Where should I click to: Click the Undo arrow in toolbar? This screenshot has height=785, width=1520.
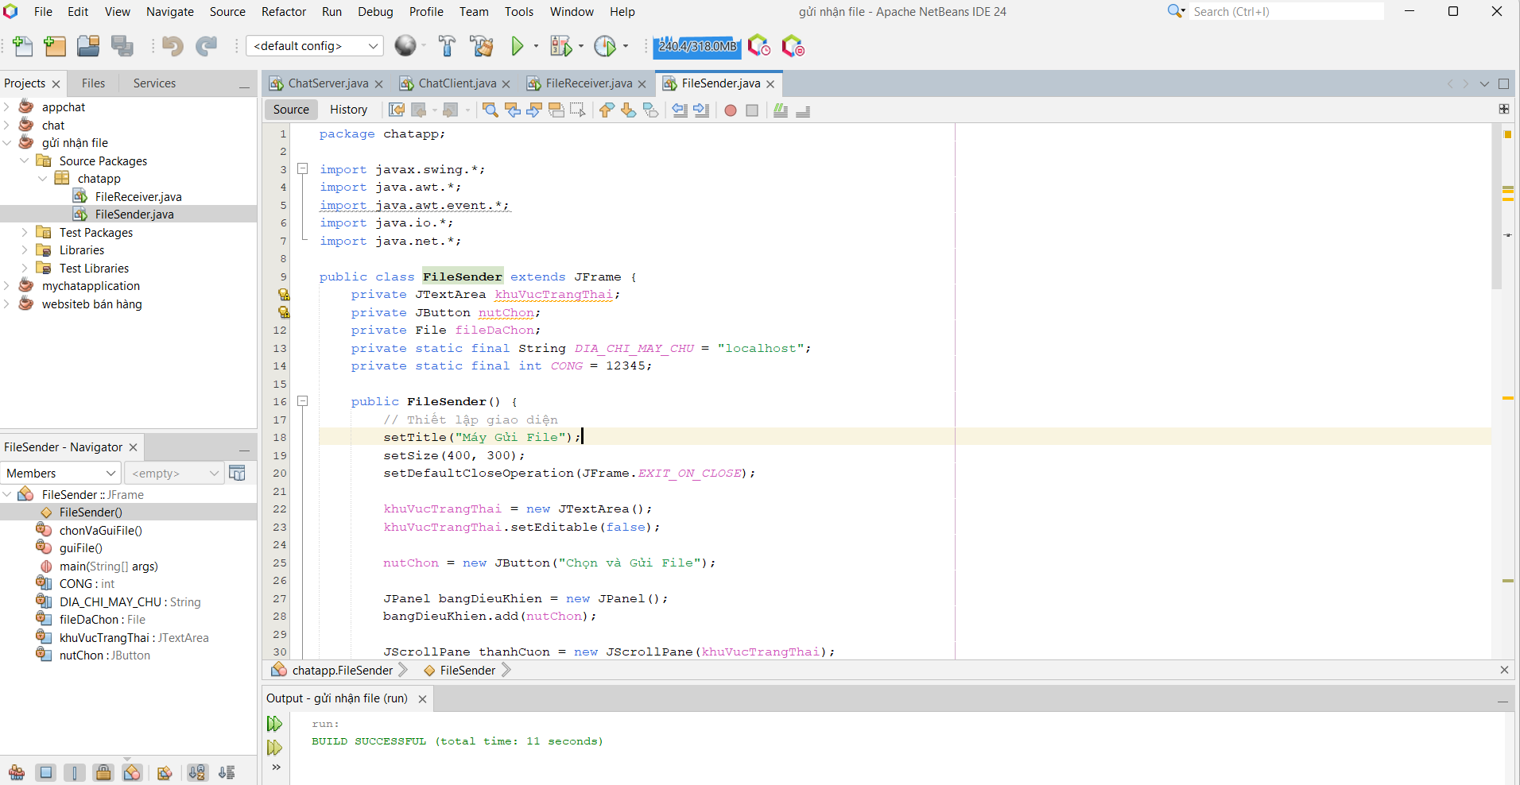pyautogui.click(x=172, y=46)
